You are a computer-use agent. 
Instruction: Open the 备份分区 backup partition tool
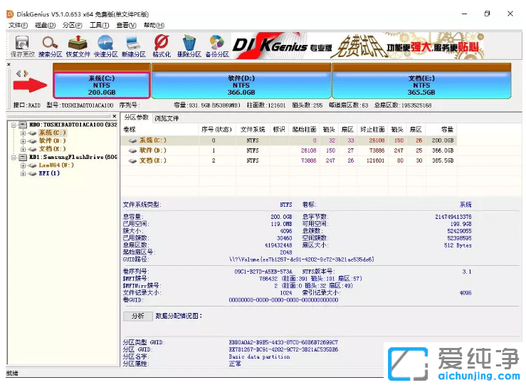tap(217, 46)
